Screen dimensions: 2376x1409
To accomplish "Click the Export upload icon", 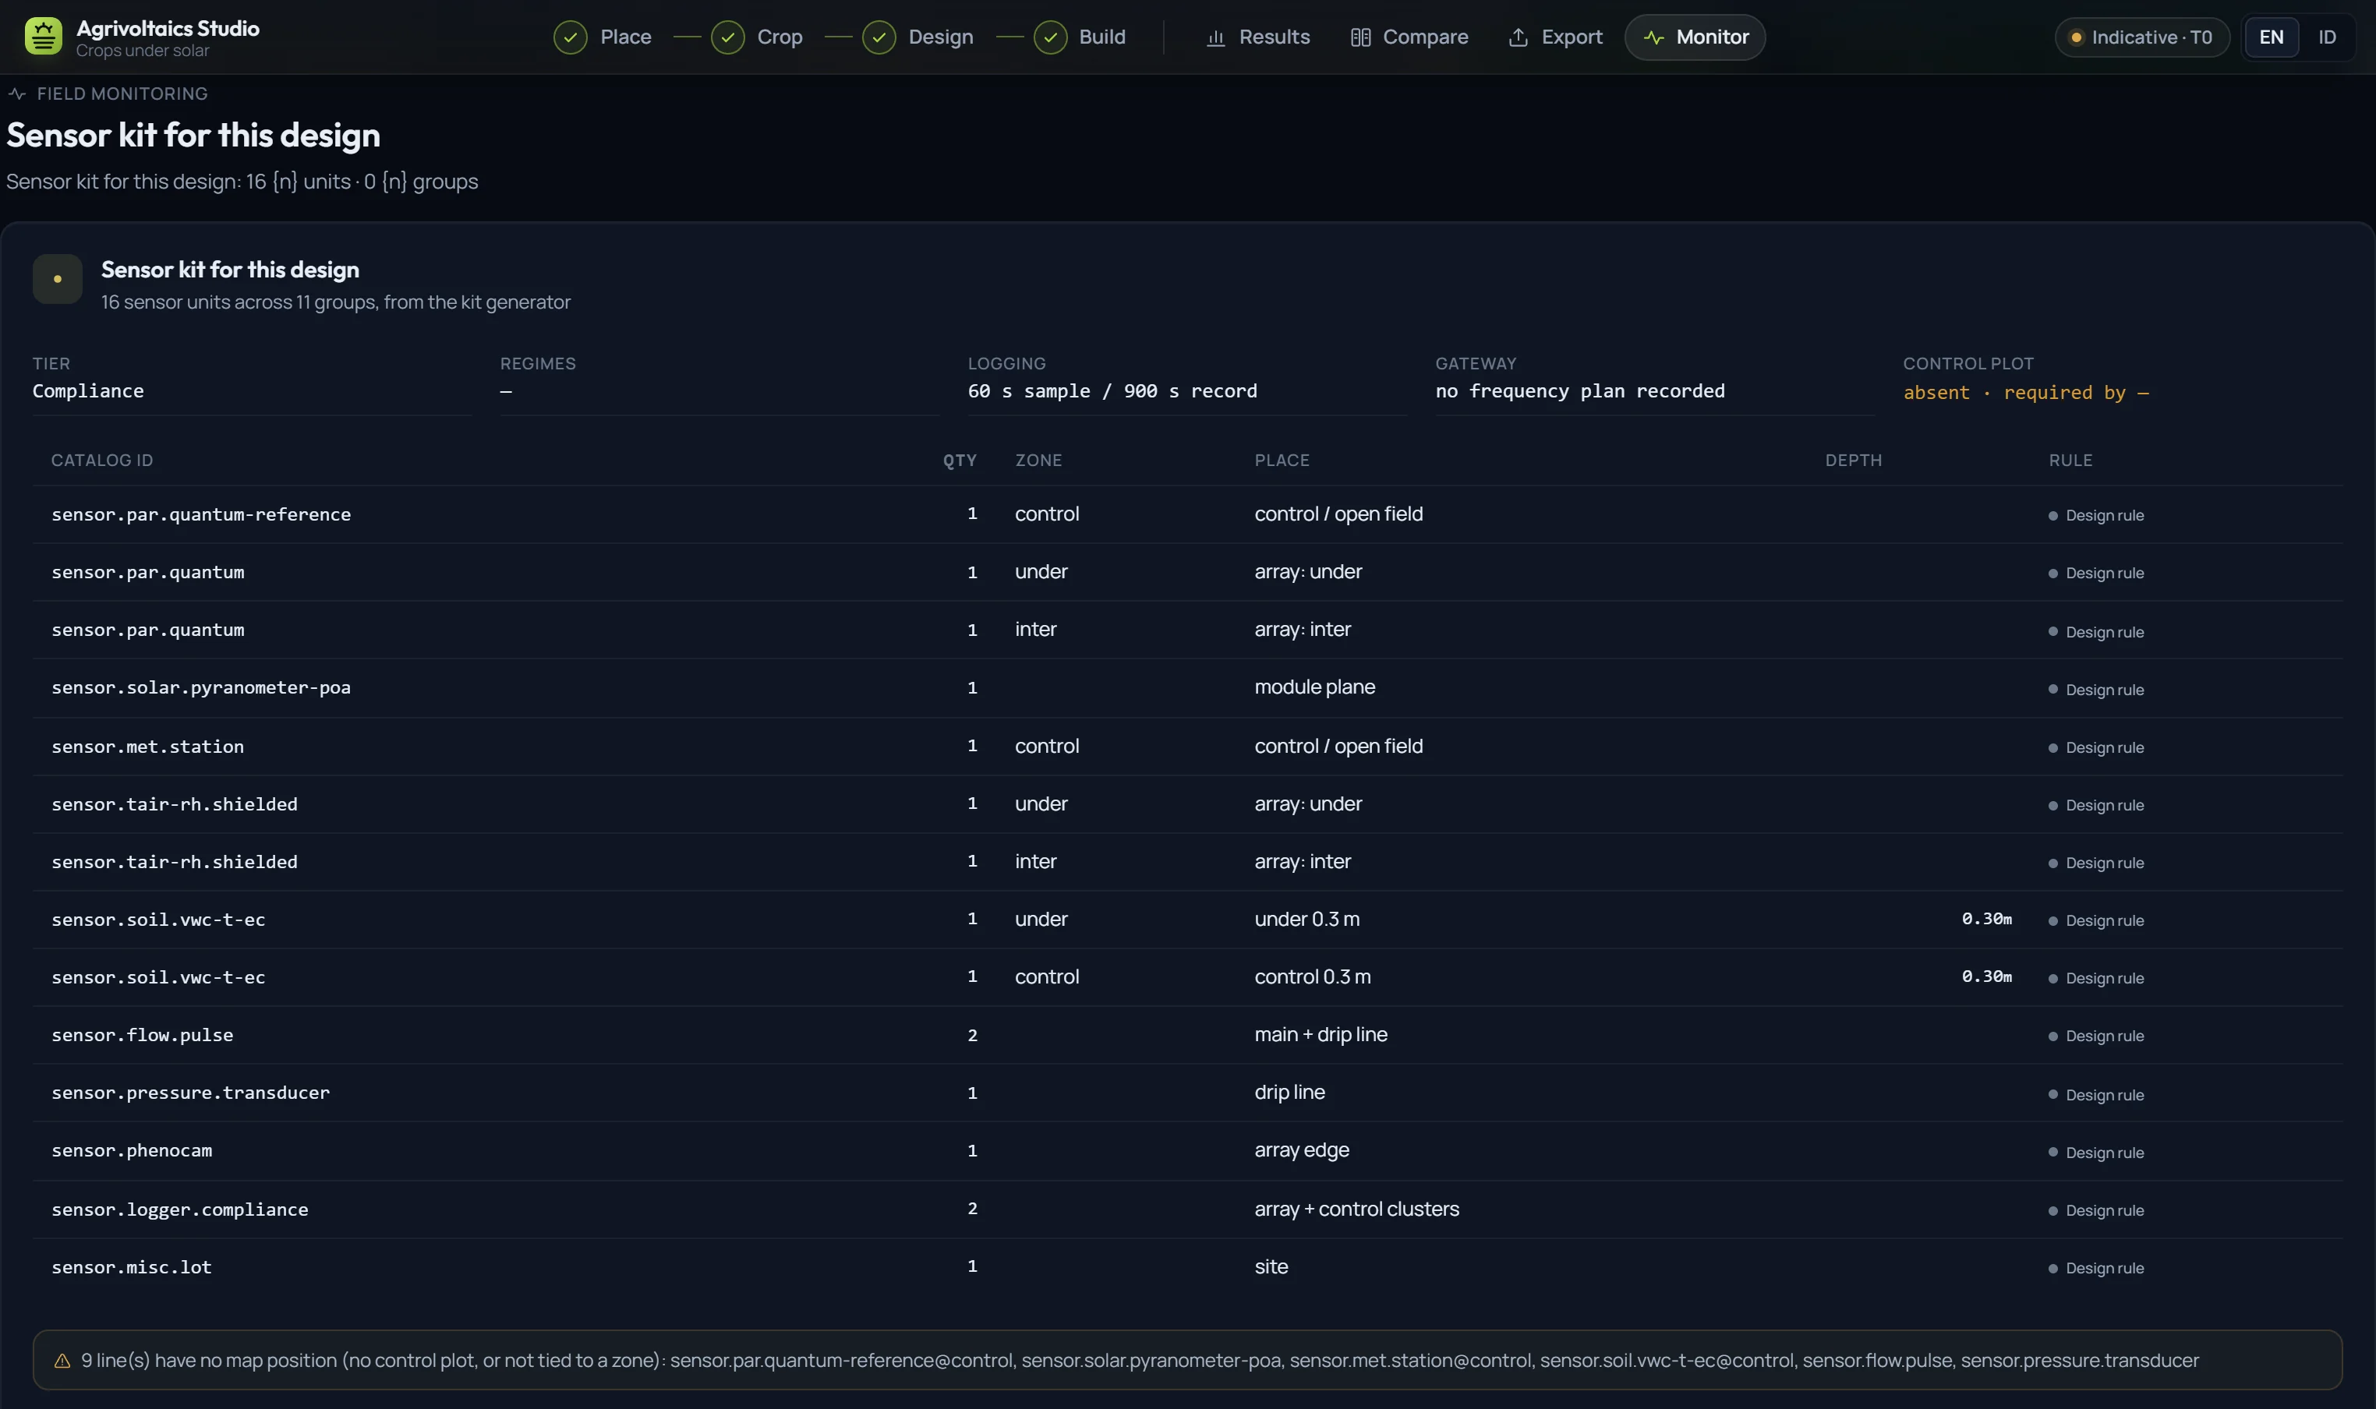I will coord(1519,37).
